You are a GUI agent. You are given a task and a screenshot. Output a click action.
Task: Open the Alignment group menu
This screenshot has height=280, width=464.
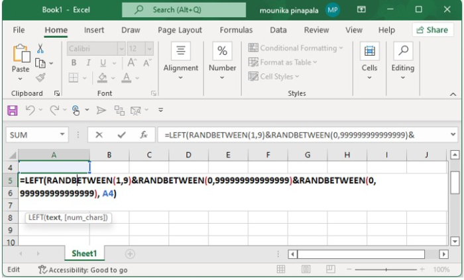click(x=181, y=62)
